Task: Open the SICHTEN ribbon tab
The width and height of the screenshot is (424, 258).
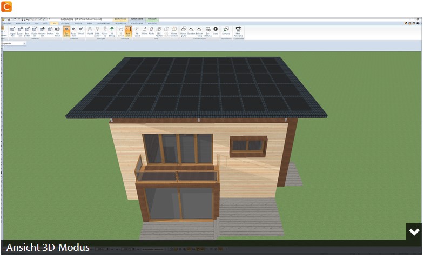Action: pos(78,24)
